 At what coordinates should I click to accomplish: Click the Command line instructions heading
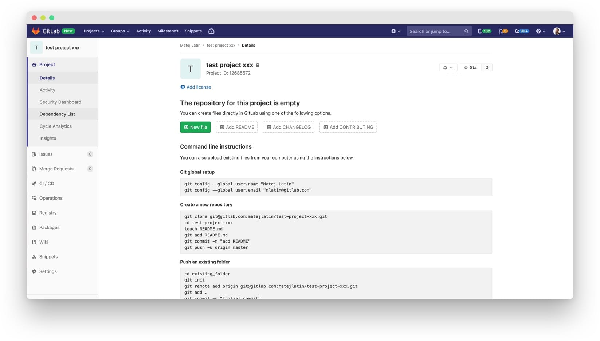[216, 147]
